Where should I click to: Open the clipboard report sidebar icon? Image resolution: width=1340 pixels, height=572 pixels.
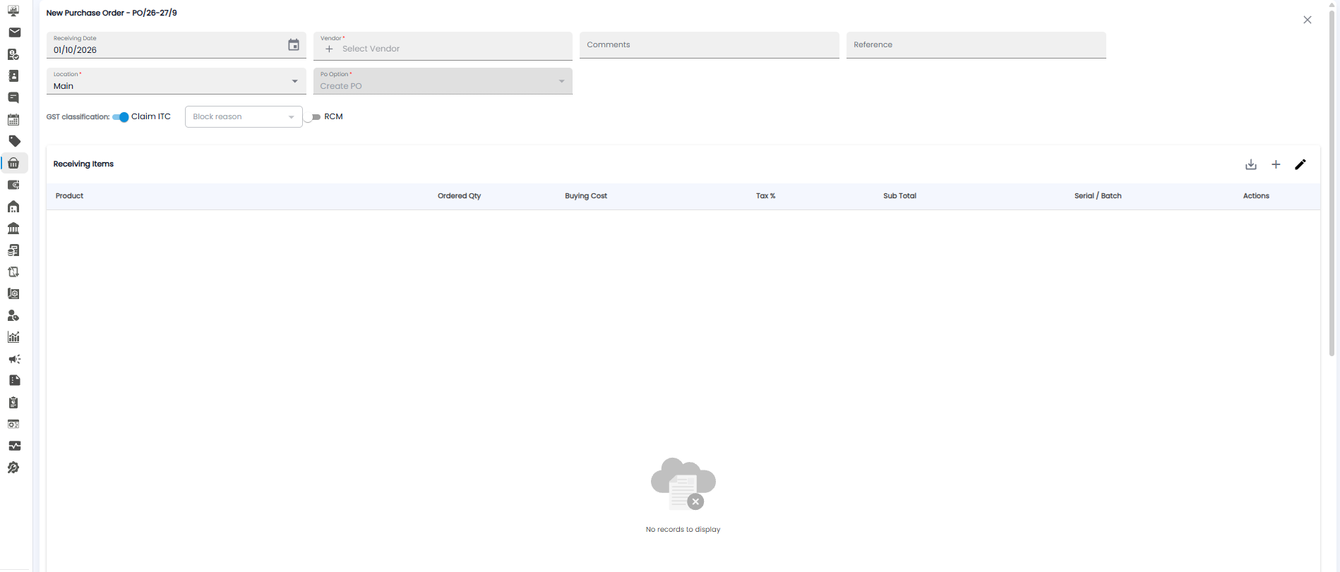point(13,403)
